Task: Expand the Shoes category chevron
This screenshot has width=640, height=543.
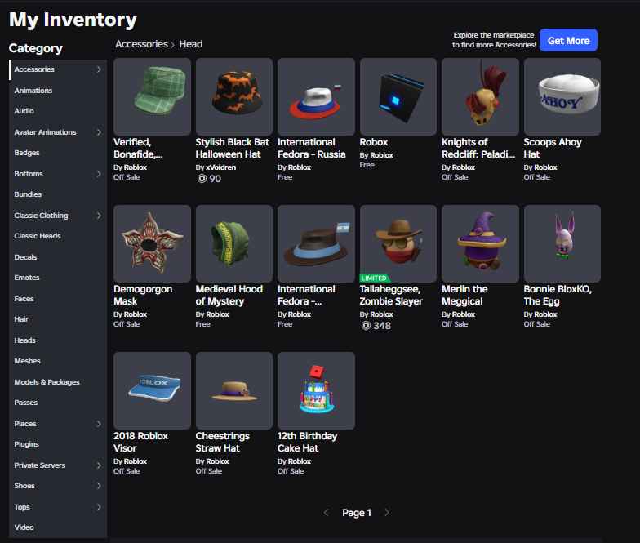Action: (x=99, y=486)
